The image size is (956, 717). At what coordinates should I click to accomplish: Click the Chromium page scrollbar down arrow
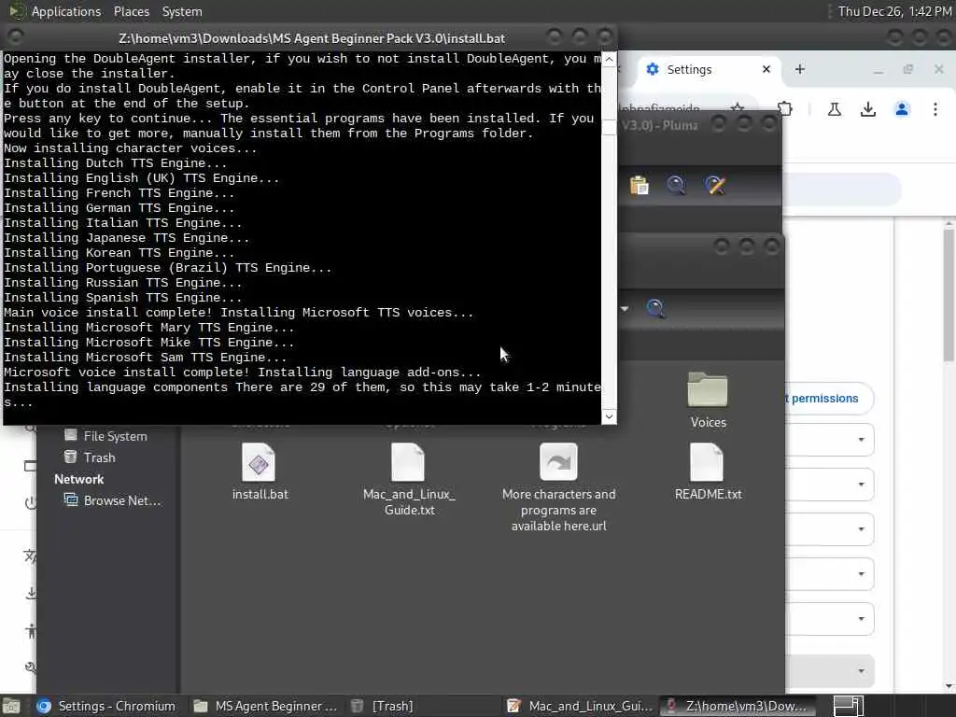(x=949, y=685)
